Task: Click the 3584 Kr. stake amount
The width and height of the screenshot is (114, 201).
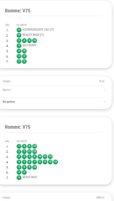Action: click(100, 197)
